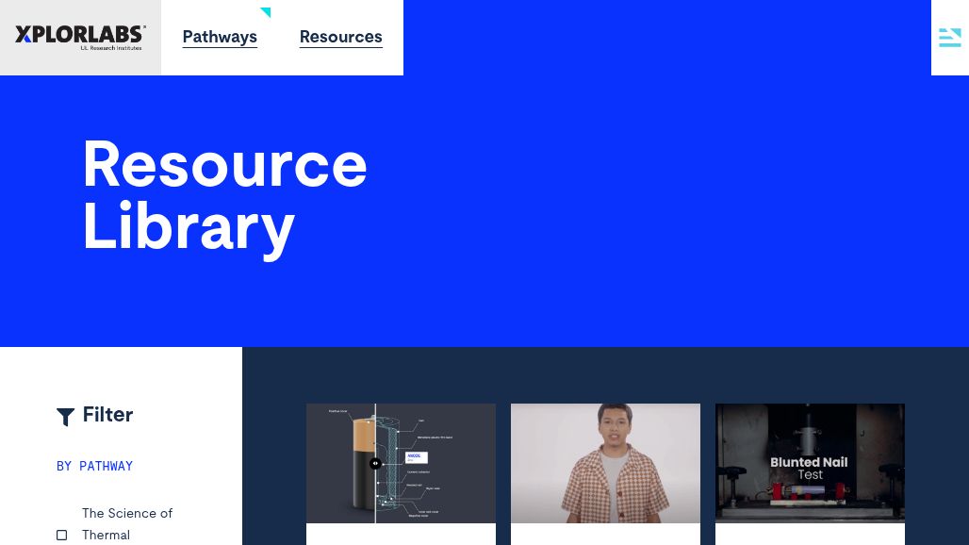Switch to the Resources page
The width and height of the screenshot is (969, 545).
pos(340,37)
